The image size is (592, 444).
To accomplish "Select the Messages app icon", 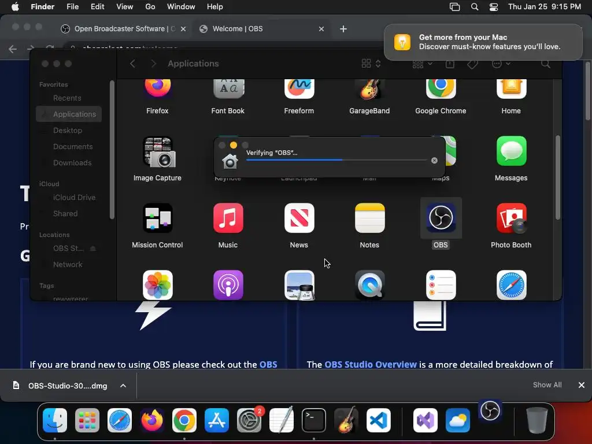I will [x=511, y=151].
